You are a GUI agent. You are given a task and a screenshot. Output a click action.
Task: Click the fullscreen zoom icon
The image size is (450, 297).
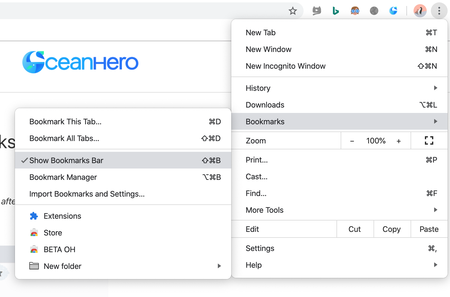429,141
